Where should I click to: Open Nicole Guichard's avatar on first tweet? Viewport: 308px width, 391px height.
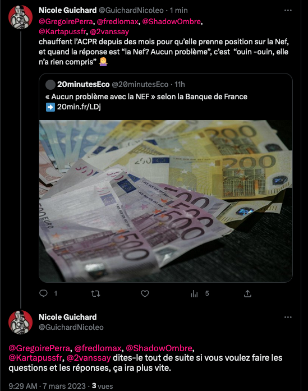click(20, 17)
